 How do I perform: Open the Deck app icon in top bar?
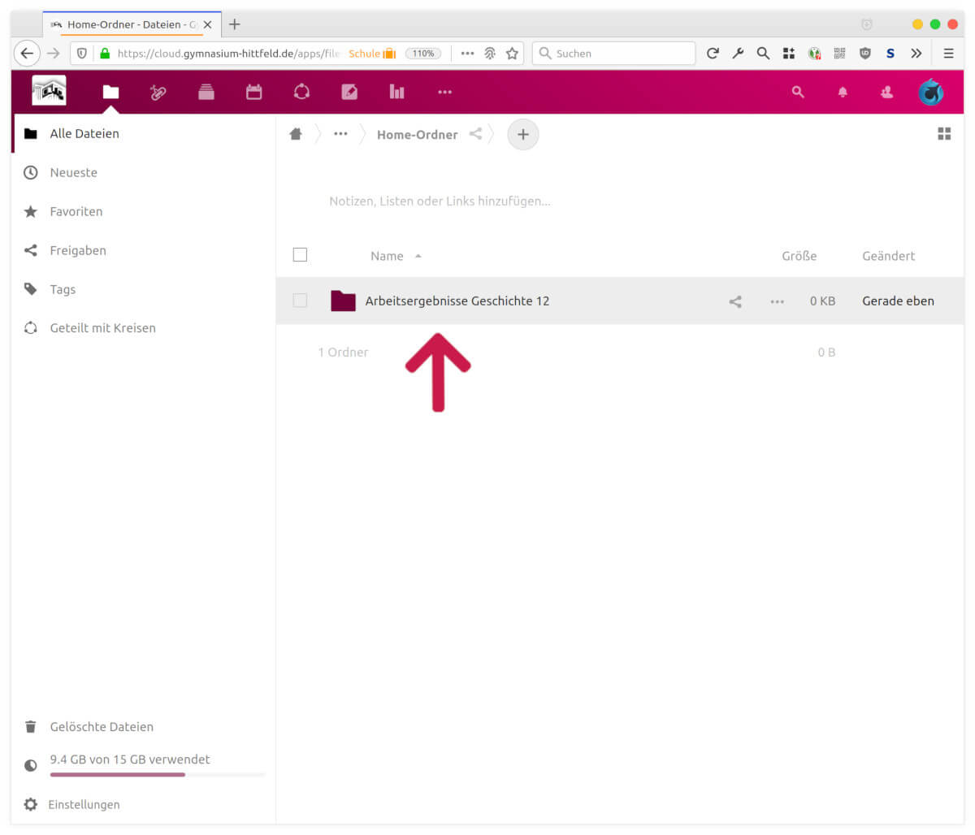click(206, 93)
